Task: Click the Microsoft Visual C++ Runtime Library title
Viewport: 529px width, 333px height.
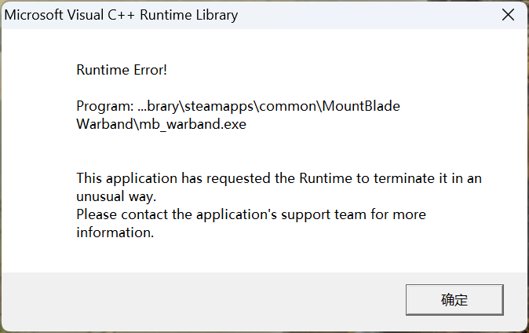Action: [x=121, y=15]
